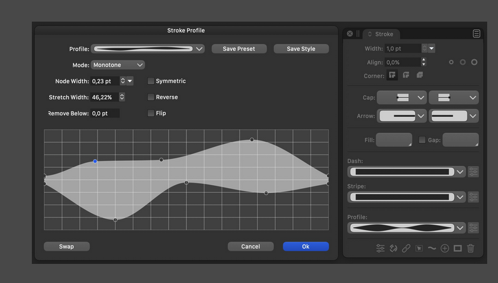
Task: Expand the Profile preset dropdown in dialog
Action: (199, 49)
